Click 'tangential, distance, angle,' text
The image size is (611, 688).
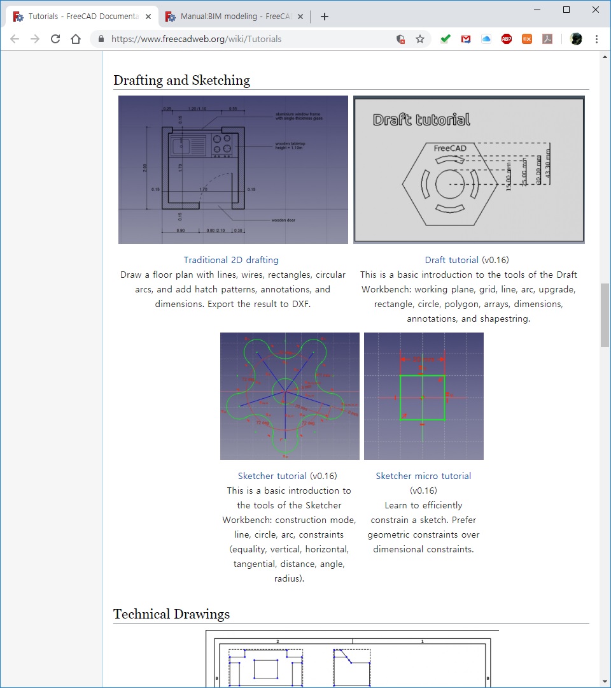[290, 564]
